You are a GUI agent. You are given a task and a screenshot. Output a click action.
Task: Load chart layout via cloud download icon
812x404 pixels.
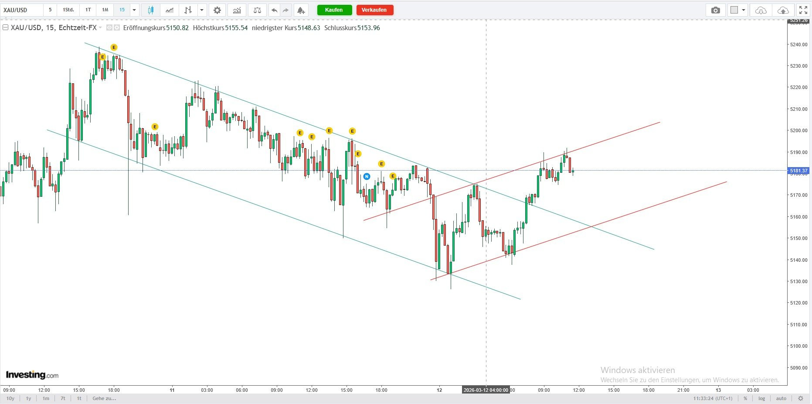(761, 10)
